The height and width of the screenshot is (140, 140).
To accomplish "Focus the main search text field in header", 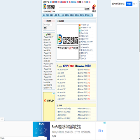I will coord(72,9).
